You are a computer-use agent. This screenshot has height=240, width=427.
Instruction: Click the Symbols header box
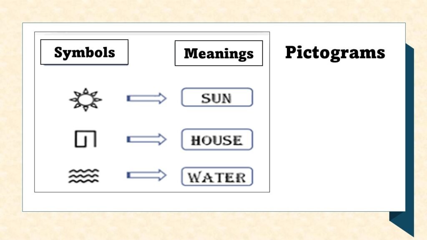pos(84,52)
